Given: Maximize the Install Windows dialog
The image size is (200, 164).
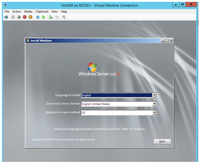Looking at the screenshot, I should 167,41.
